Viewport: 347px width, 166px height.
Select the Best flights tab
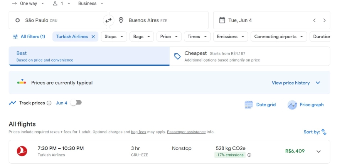pos(89,56)
